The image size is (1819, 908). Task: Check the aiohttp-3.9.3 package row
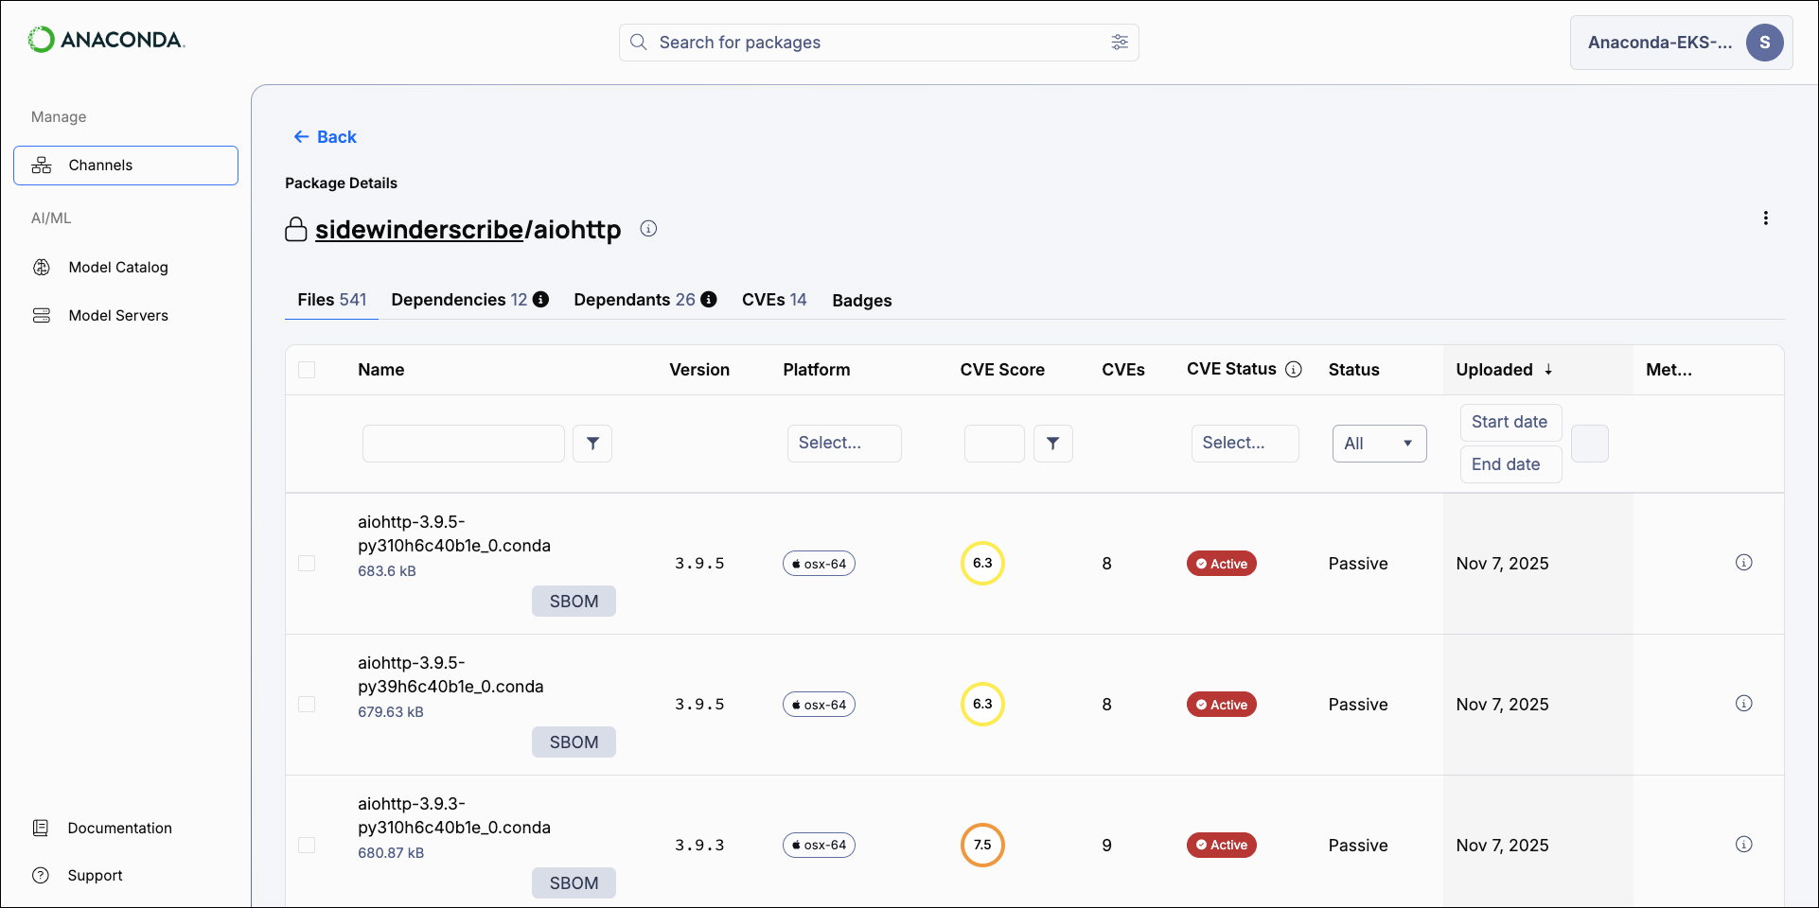307,845
